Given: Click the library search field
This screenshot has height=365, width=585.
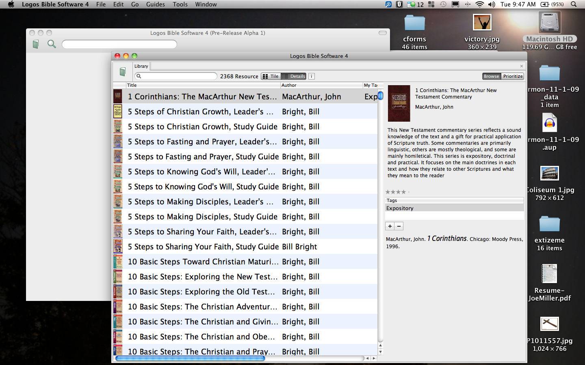Looking at the screenshot, I should coord(176,76).
